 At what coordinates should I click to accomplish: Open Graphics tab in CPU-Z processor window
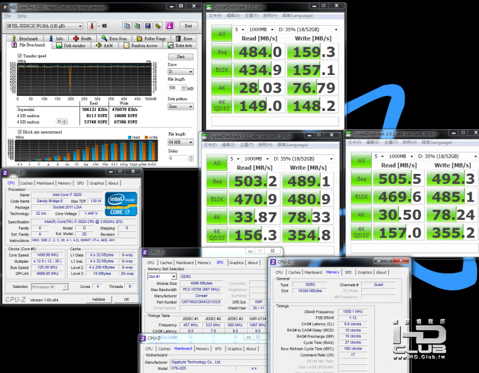(x=97, y=183)
